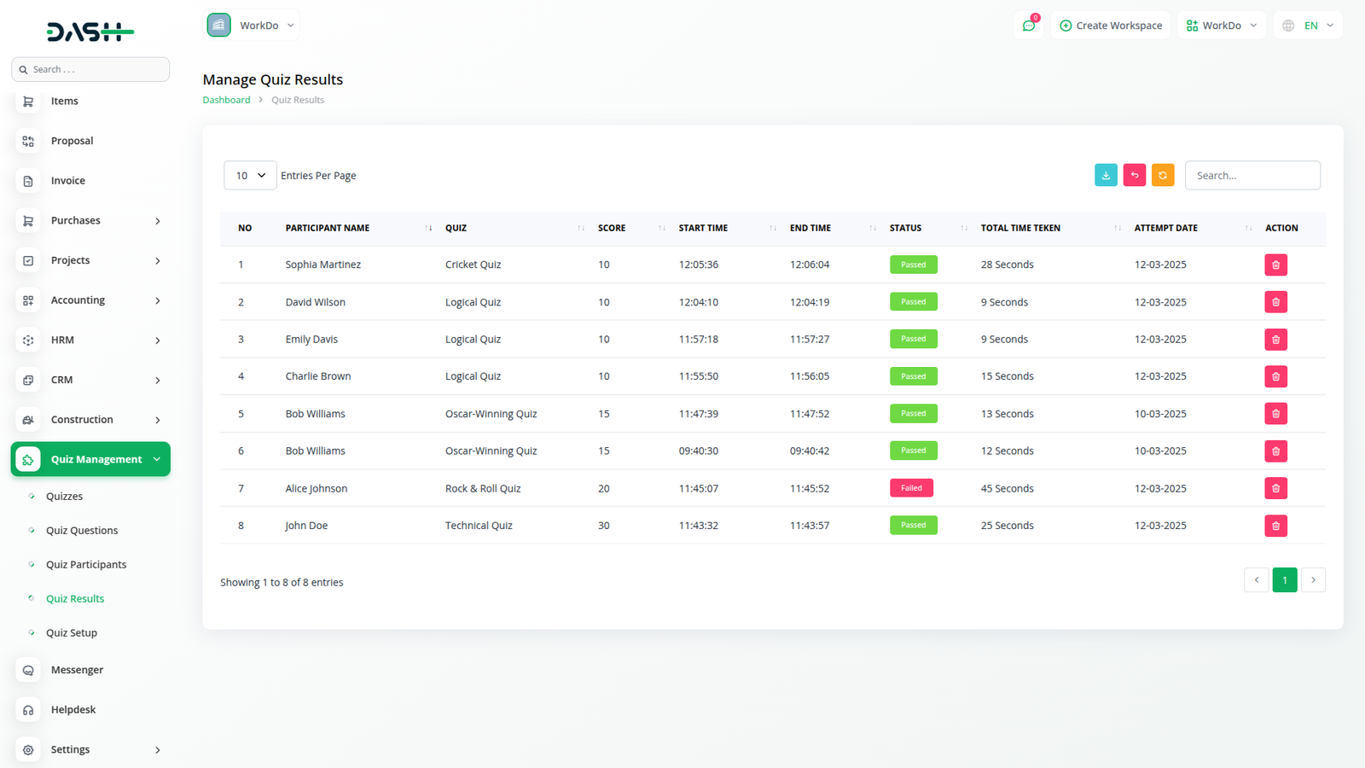Delete John Doe's Technical Quiz result

pyautogui.click(x=1275, y=526)
